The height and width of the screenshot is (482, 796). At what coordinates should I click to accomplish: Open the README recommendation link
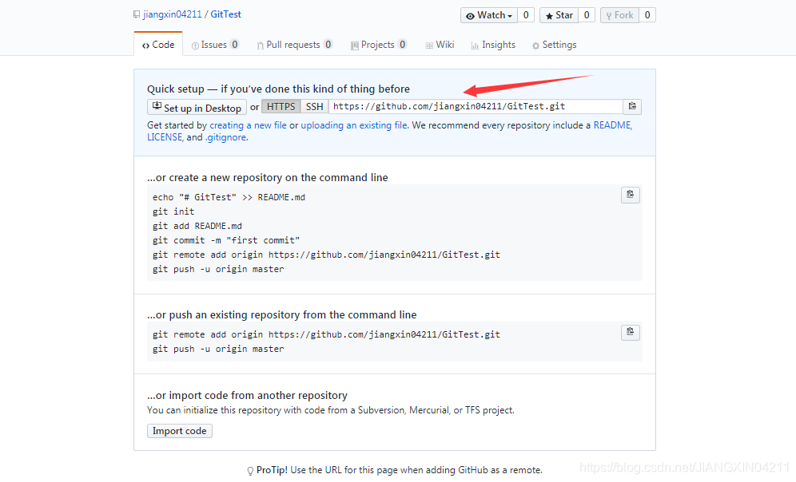click(613, 125)
